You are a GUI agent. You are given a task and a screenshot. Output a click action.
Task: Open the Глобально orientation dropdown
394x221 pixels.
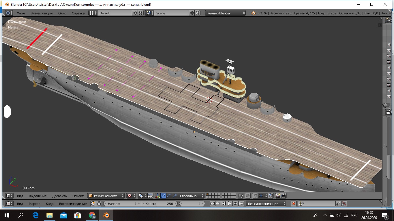click(x=191, y=196)
